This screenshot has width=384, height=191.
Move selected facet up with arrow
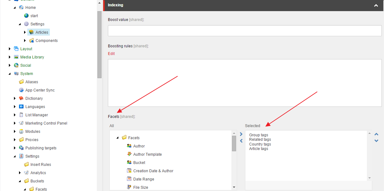[376, 134]
